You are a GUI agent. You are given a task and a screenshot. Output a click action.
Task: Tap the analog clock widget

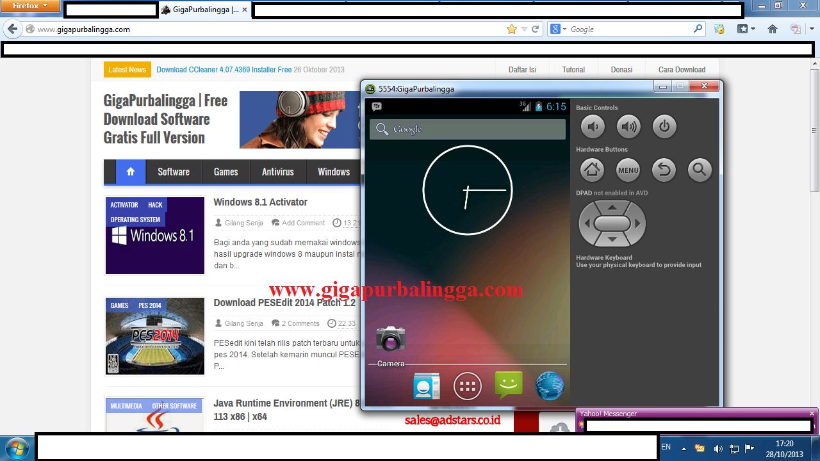pyautogui.click(x=468, y=190)
